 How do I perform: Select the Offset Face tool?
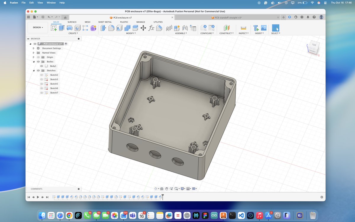pos(135,28)
